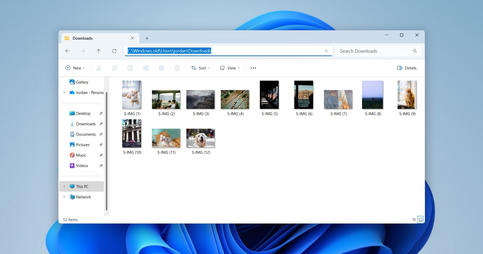The height and width of the screenshot is (254, 483).
Task: Open the New dropdown menu
Action: (75, 68)
